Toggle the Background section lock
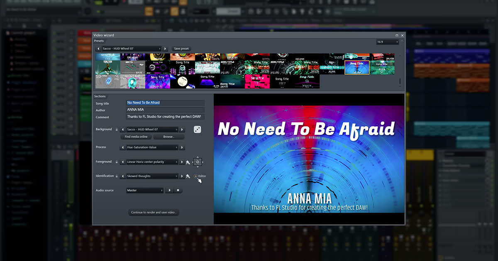Viewport: 498px width, 261px height. 117,129
